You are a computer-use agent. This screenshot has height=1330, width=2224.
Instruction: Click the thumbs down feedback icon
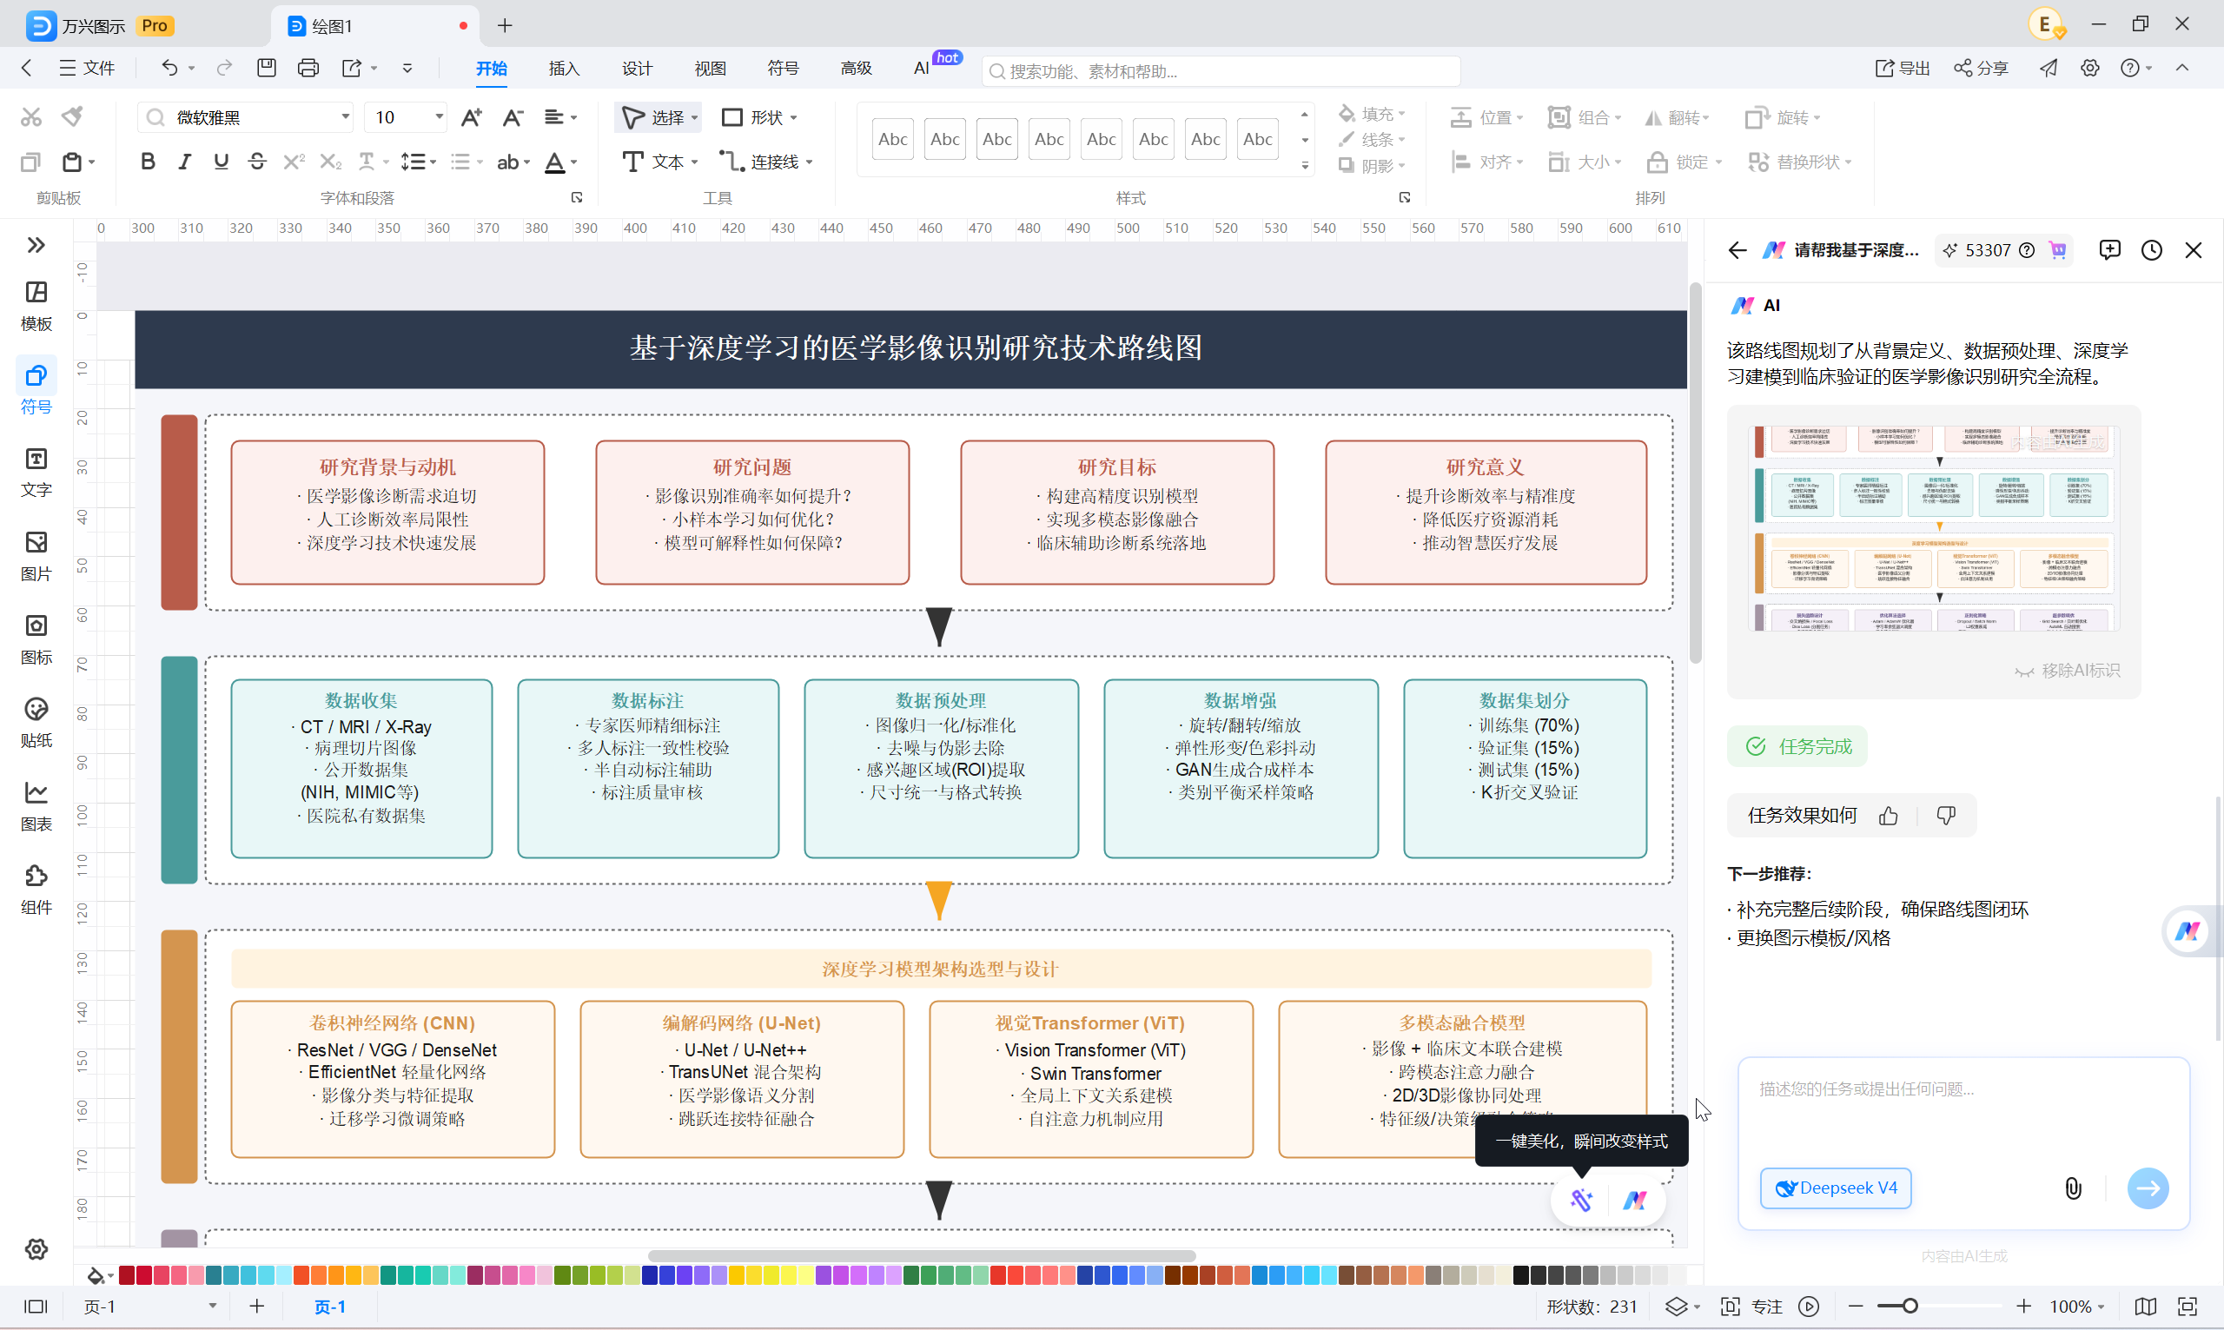pyautogui.click(x=1945, y=816)
